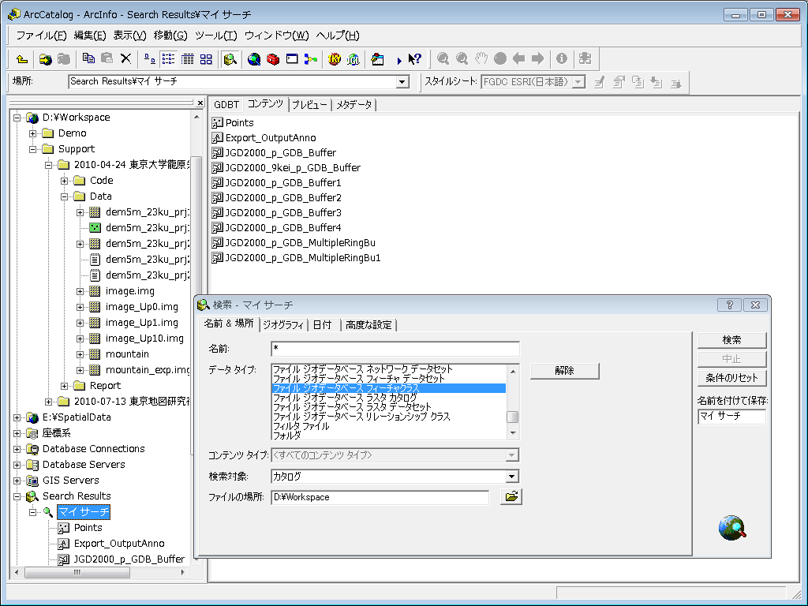Click the Connect to Folder icon
808x606 pixels.
point(45,59)
